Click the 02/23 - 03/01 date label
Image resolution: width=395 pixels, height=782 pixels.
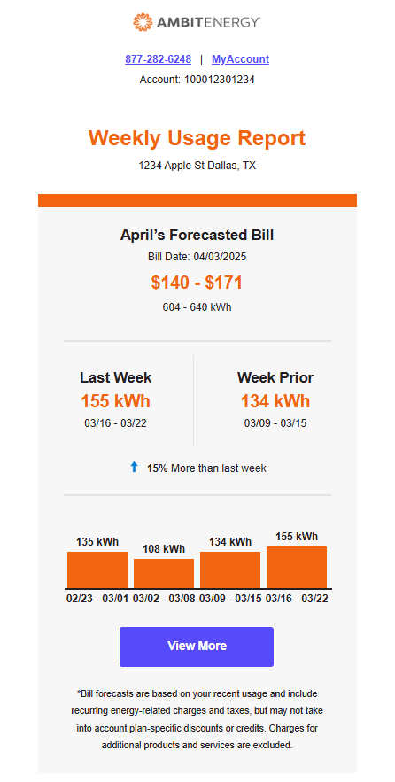[x=97, y=599]
